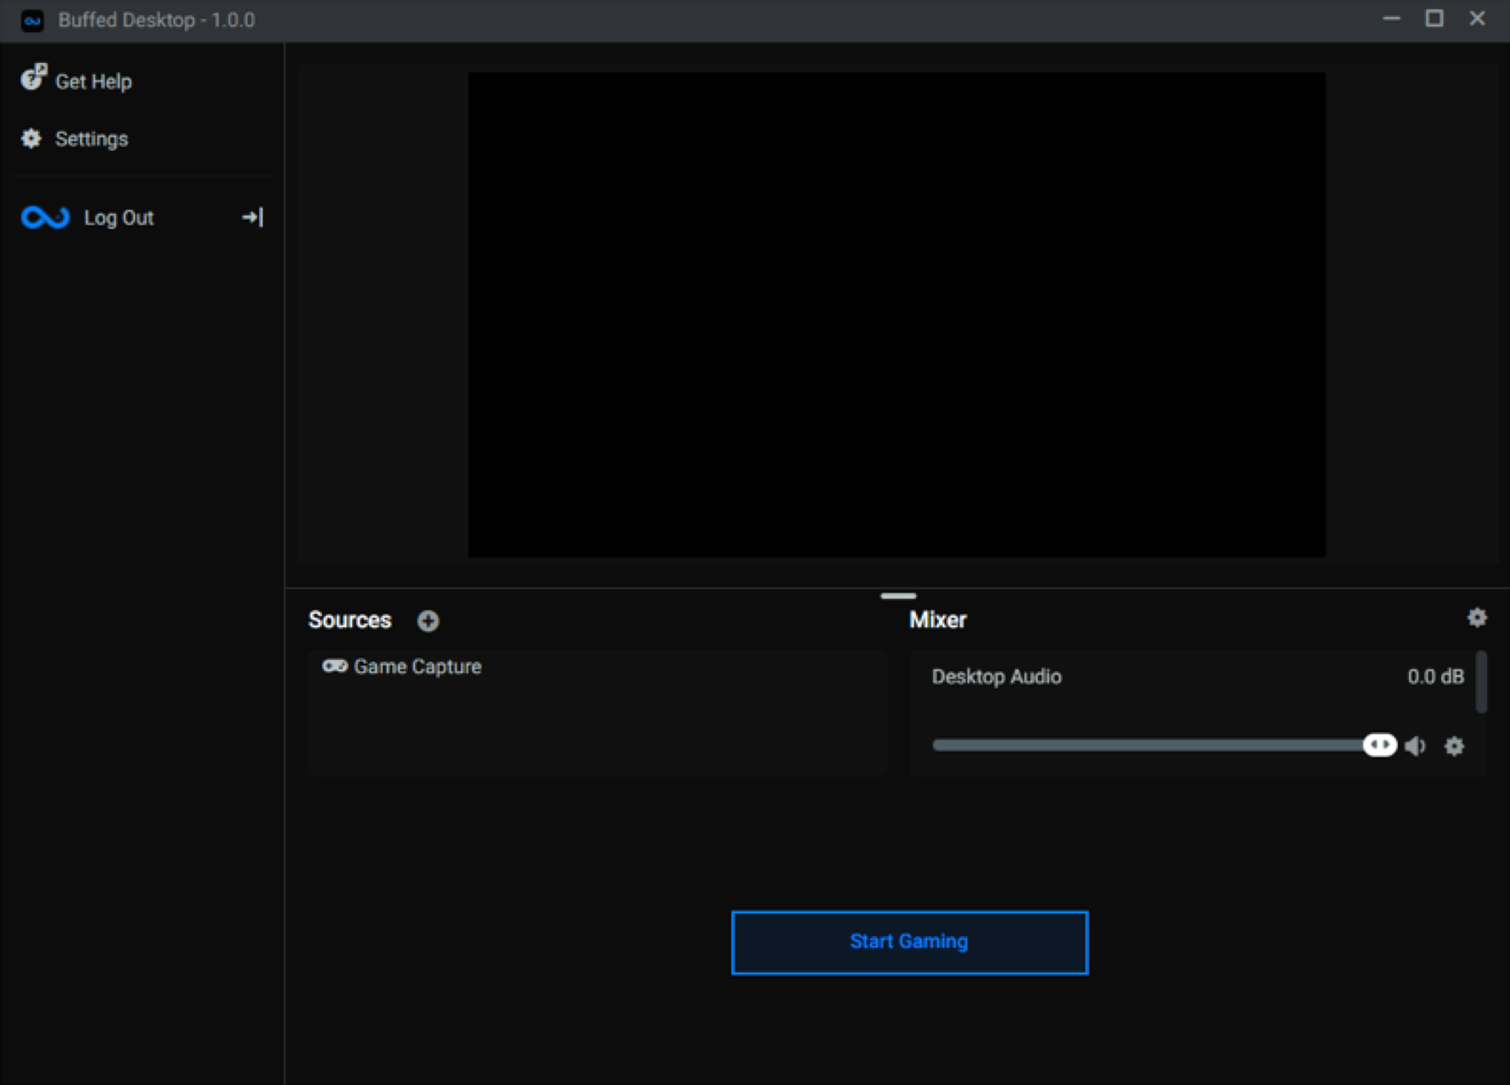The image size is (1510, 1085).
Task: Click the Desktop Audio label
Action: pos(997,676)
